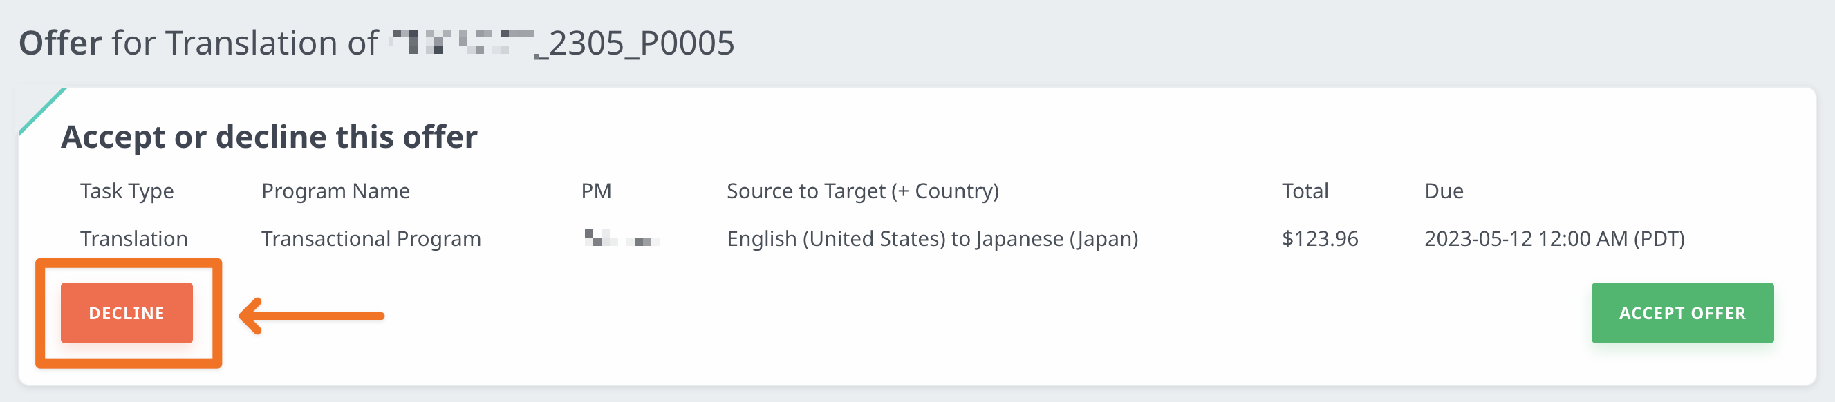Viewport: 1835px width, 402px height.
Task: Click the PM column header
Action: pos(595,191)
